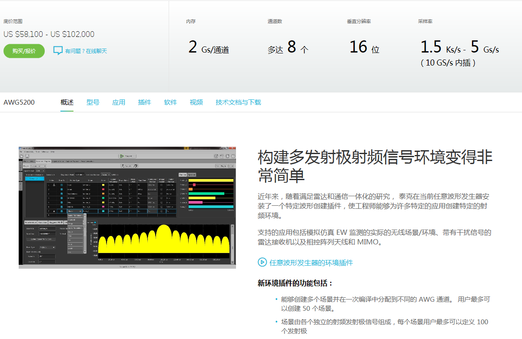Screen dimensions: 522x339
Task: Switch to the 视频 tab
Action: (x=196, y=102)
